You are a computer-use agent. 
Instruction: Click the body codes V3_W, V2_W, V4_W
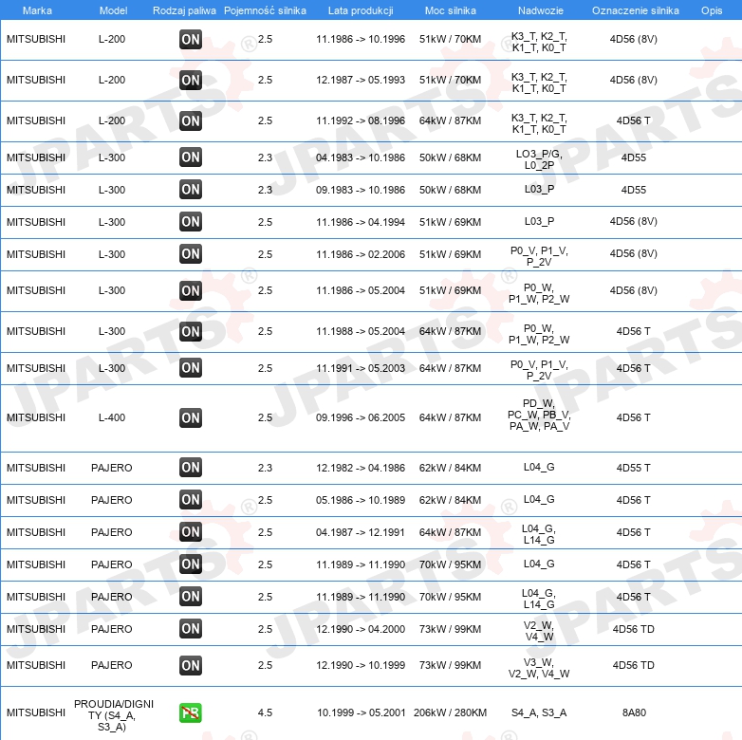click(x=539, y=668)
